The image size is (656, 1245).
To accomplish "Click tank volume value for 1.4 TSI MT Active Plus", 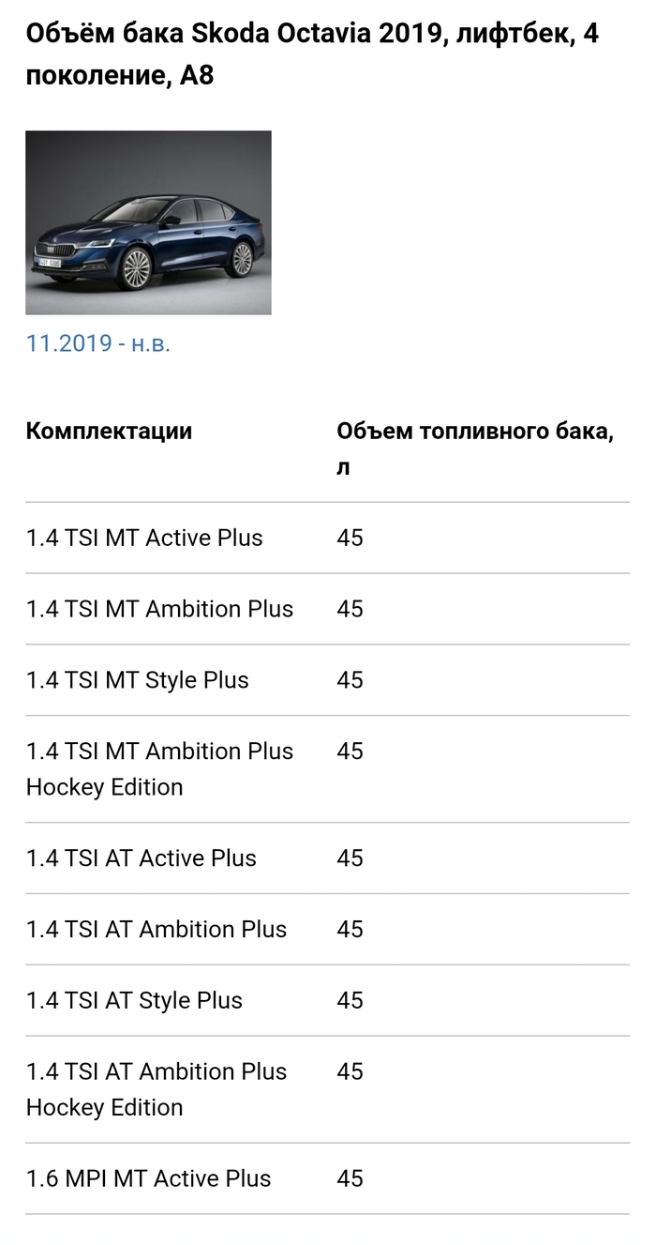I will (350, 538).
